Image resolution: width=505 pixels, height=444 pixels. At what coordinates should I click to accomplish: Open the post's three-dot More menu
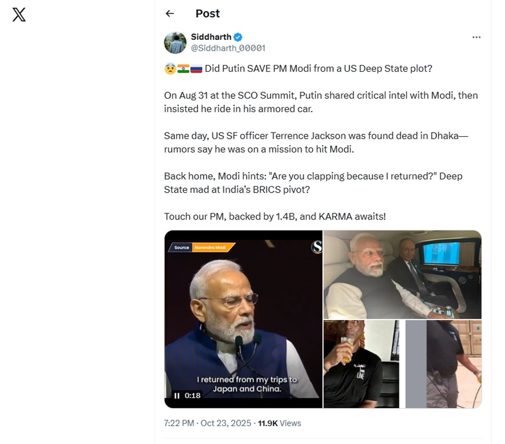click(x=476, y=37)
